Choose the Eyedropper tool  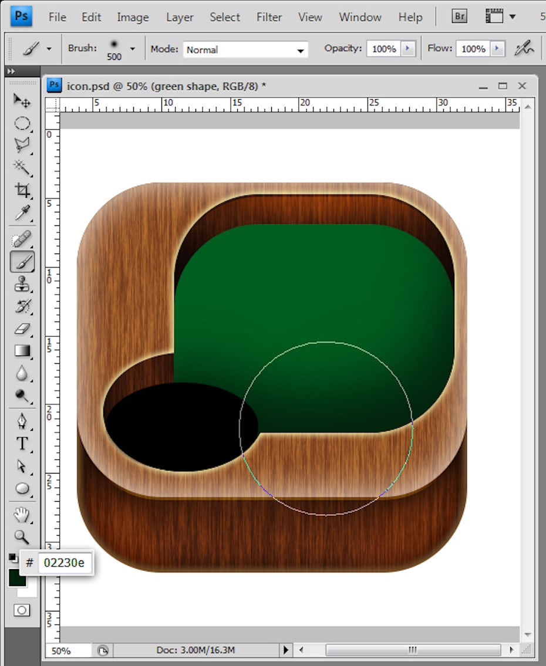[22, 212]
